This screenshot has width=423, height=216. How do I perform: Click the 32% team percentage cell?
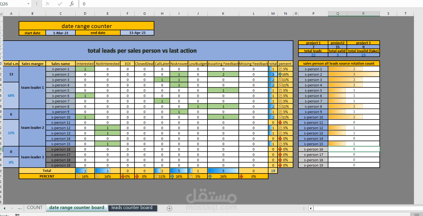pyautogui.click(x=11, y=133)
